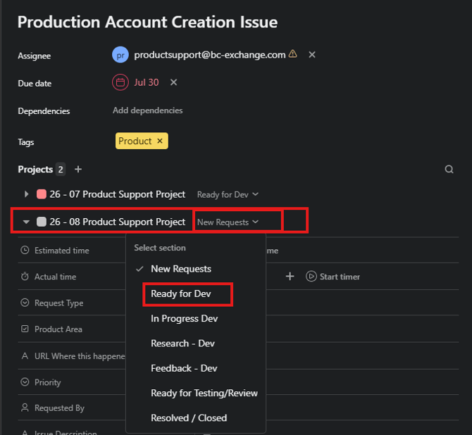
Task: Click the Priority field label
Action: [48, 382]
